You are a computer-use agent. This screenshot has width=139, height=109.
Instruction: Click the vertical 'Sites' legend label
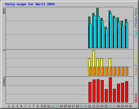tap(136, 71)
